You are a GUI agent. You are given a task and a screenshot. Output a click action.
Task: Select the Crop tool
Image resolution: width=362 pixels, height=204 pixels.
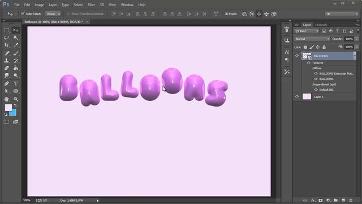click(6, 45)
